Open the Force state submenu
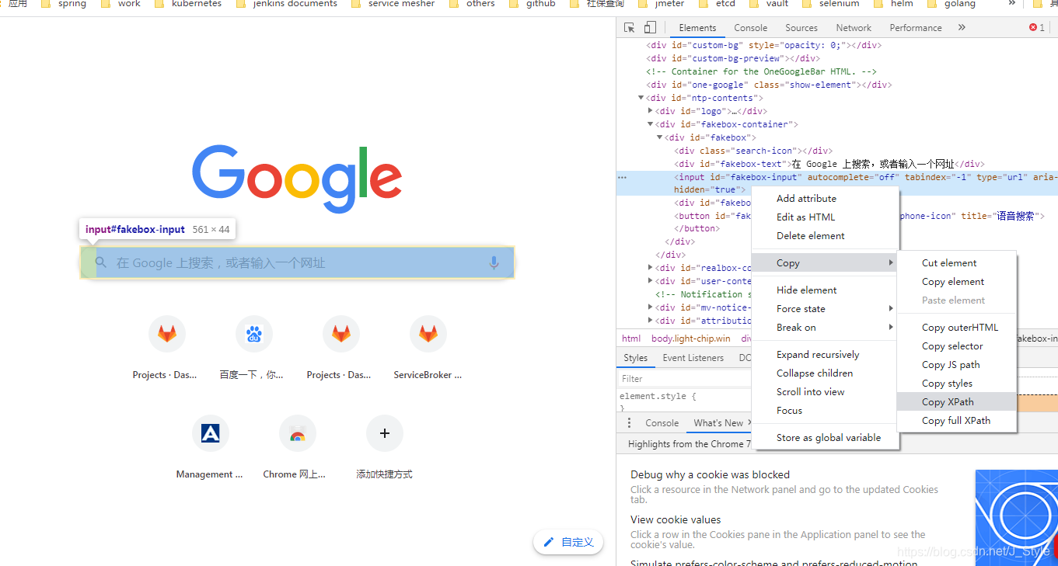 pyautogui.click(x=825, y=309)
